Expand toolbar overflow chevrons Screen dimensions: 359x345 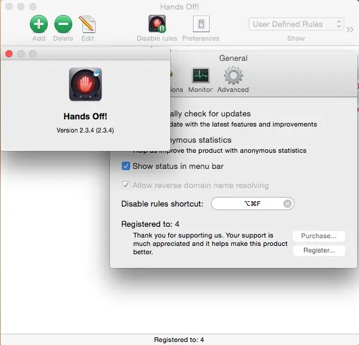point(350,30)
